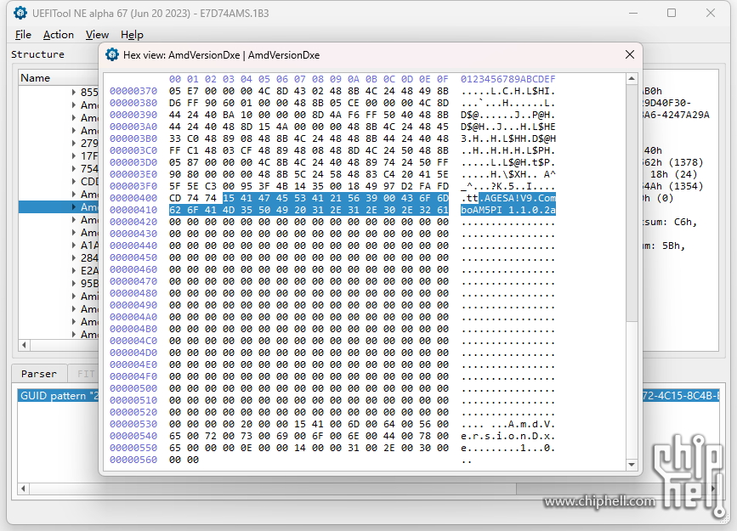Open the View menu
Image resolution: width=737 pixels, height=531 pixels.
click(x=97, y=35)
